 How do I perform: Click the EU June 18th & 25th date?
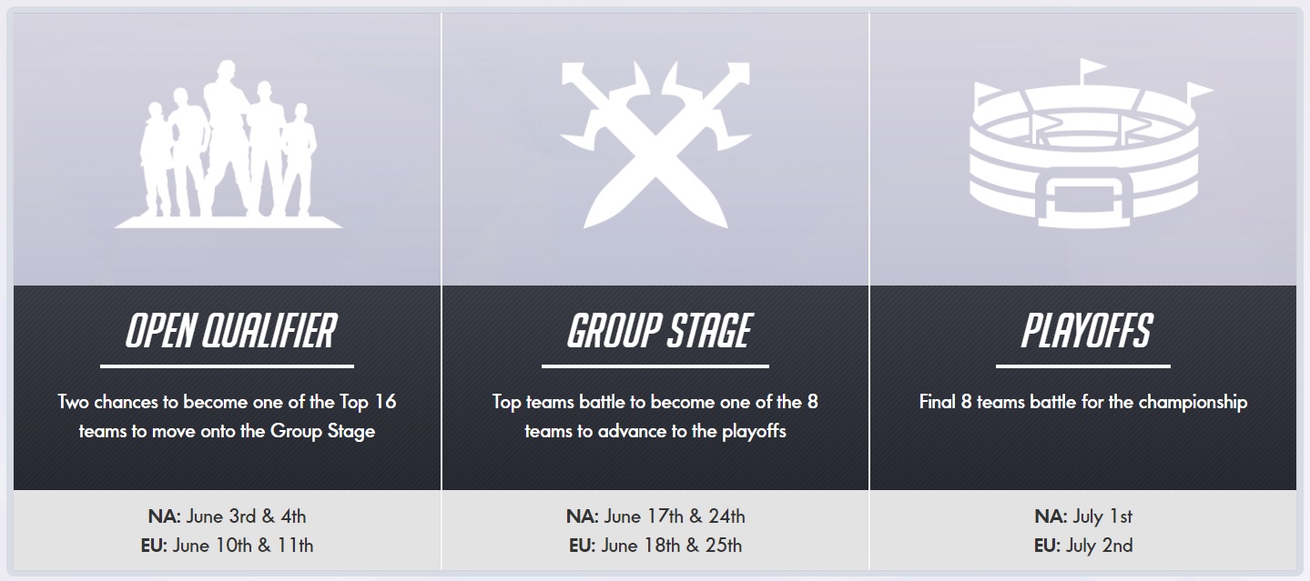[655, 546]
